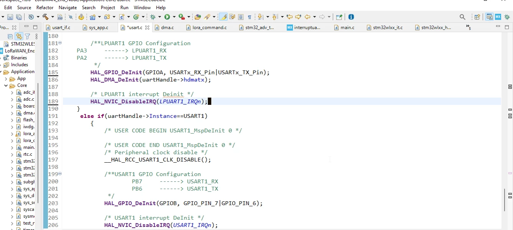The height and width of the screenshot is (230, 513).
Task: Click the build configuration gear icon
Action: point(31,17)
